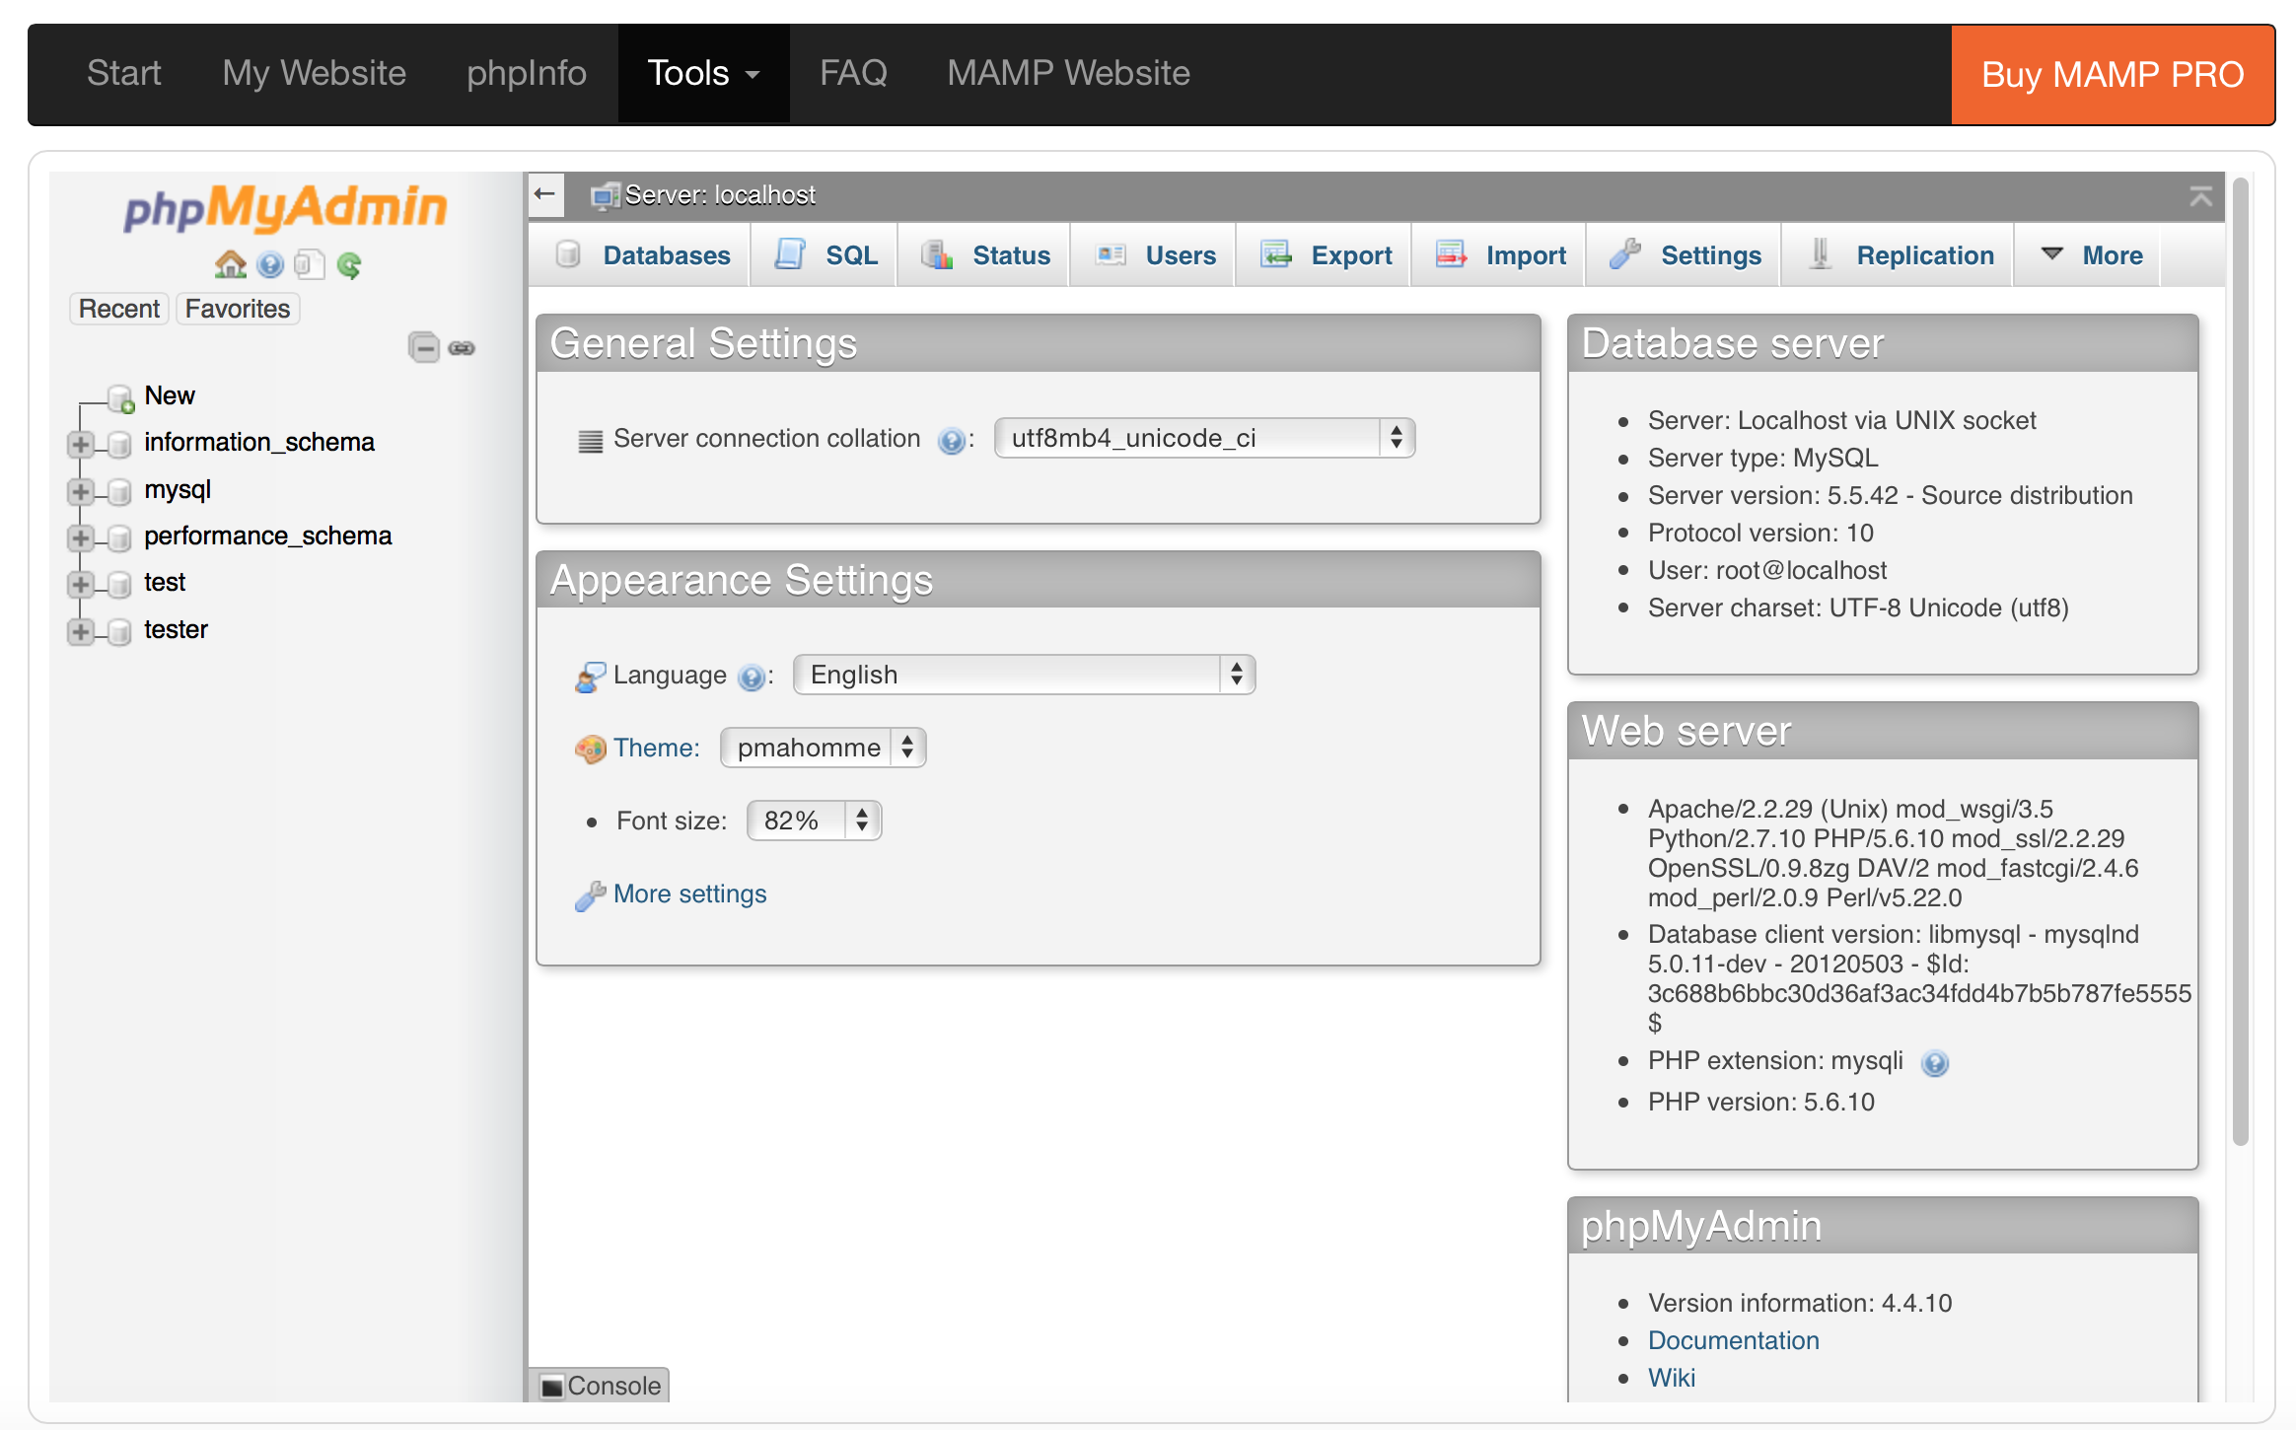Click Server: localhost breadcrumb link
The image size is (2296, 1430).
tap(720, 195)
